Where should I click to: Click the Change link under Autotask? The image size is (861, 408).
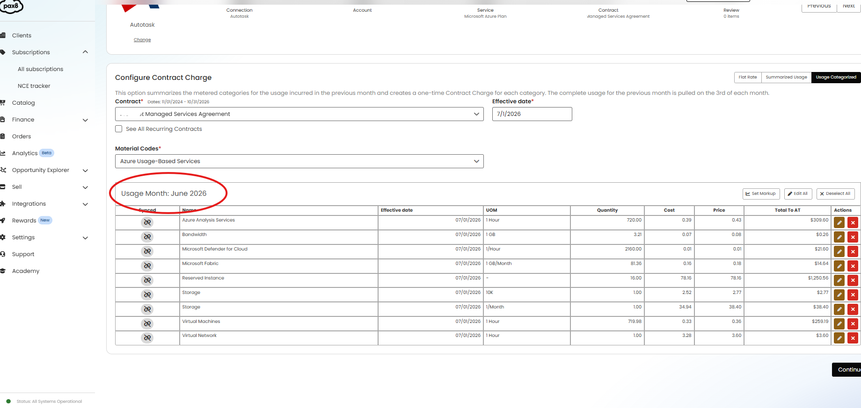click(142, 40)
